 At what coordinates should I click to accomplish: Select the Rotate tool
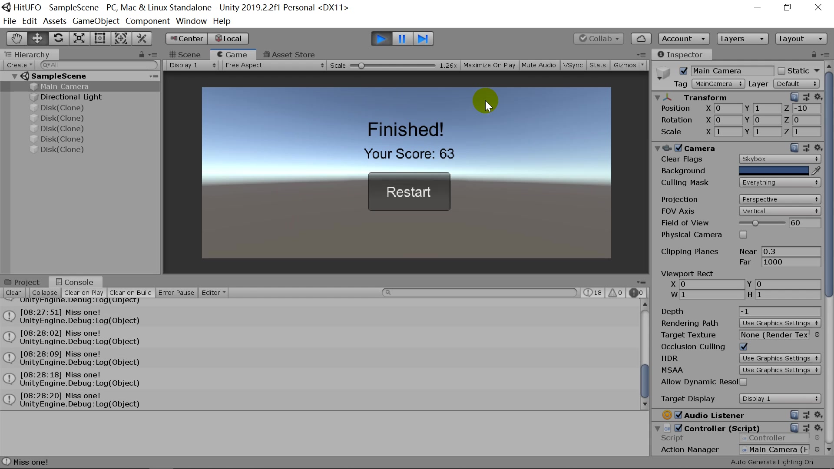pos(58,38)
